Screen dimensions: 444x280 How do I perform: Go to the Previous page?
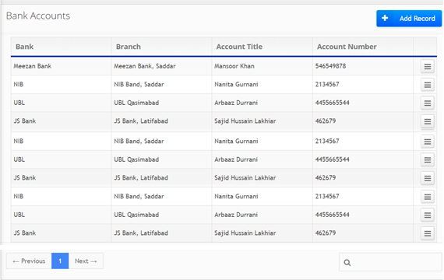(x=29, y=261)
